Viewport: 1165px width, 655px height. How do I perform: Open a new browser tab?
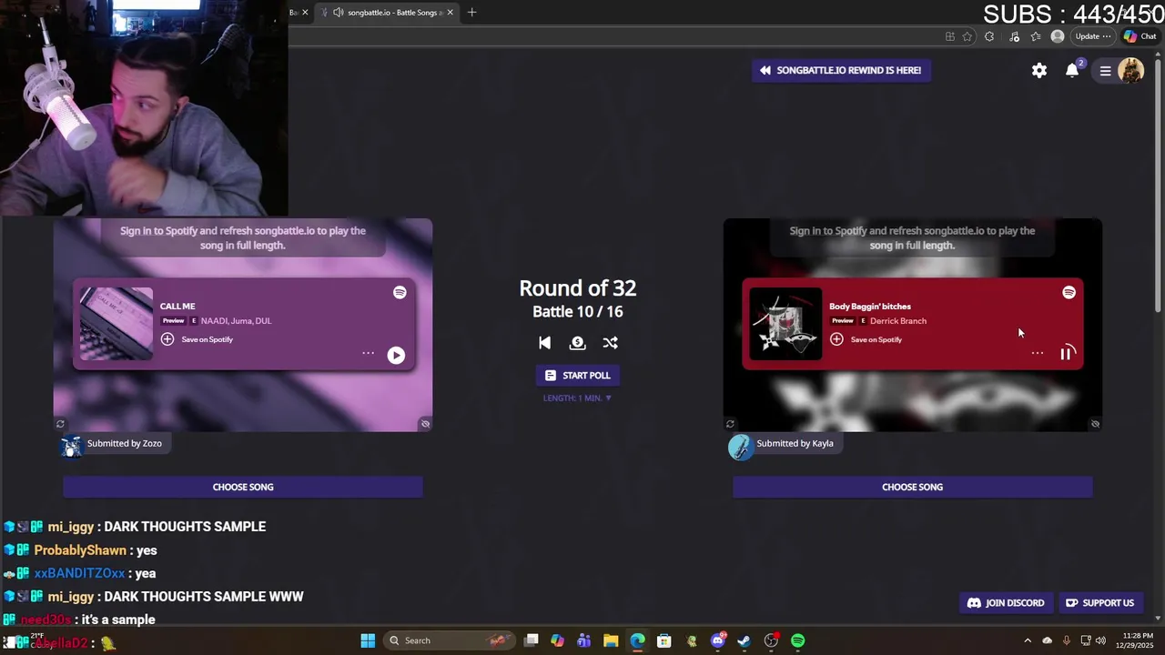(x=471, y=13)
